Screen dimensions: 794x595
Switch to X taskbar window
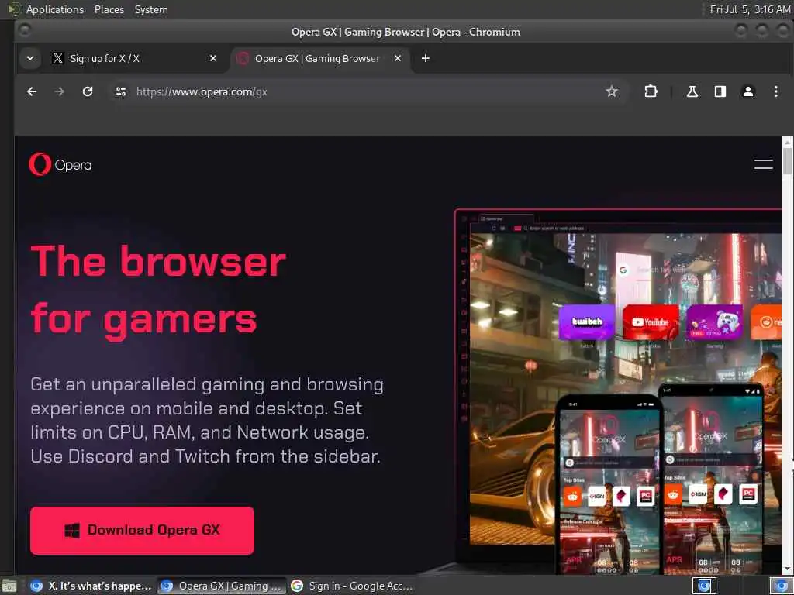(x=91, y=586)
